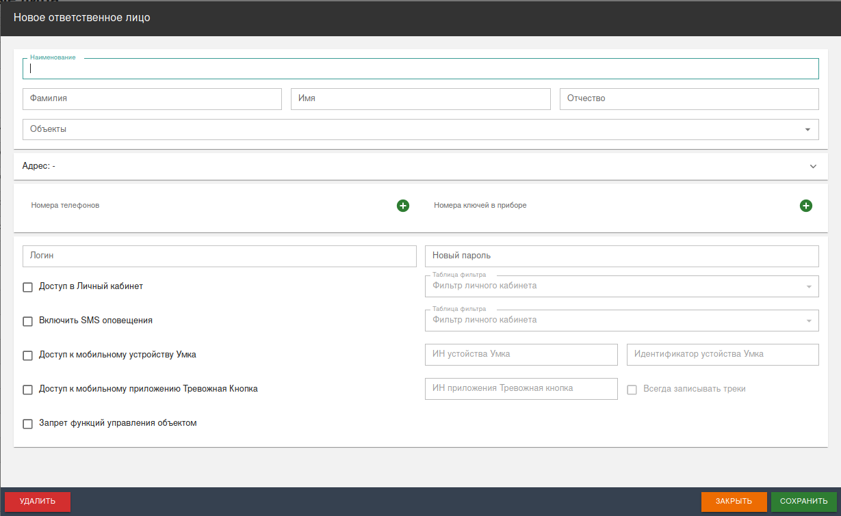Focus the ИН устойства Умка field
This screenshot has width=841, height=516.
tap(521, 354)
